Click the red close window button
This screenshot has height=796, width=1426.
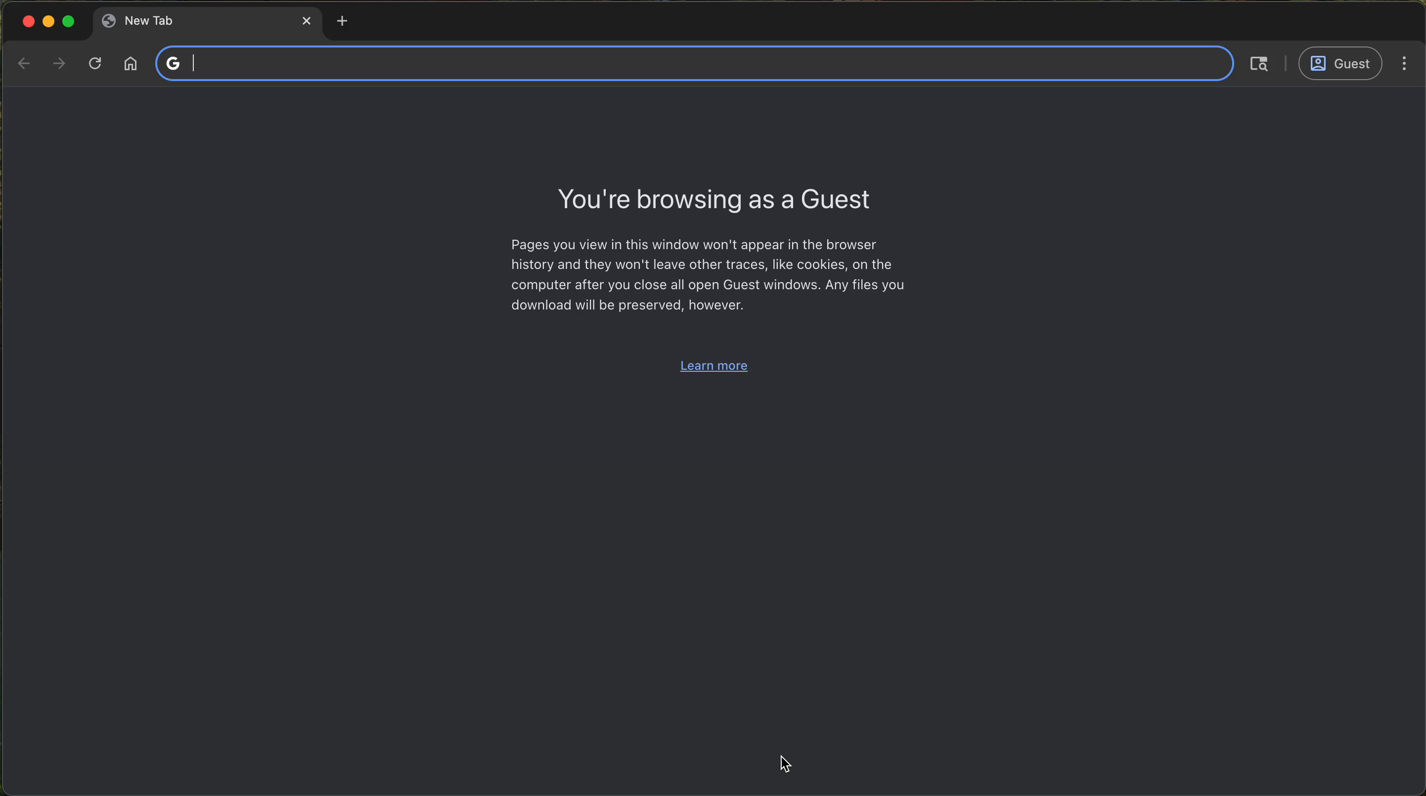(x=29, y=22)
